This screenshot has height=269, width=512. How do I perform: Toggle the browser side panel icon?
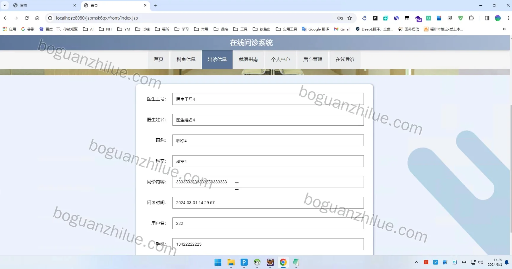pos(487,18)
